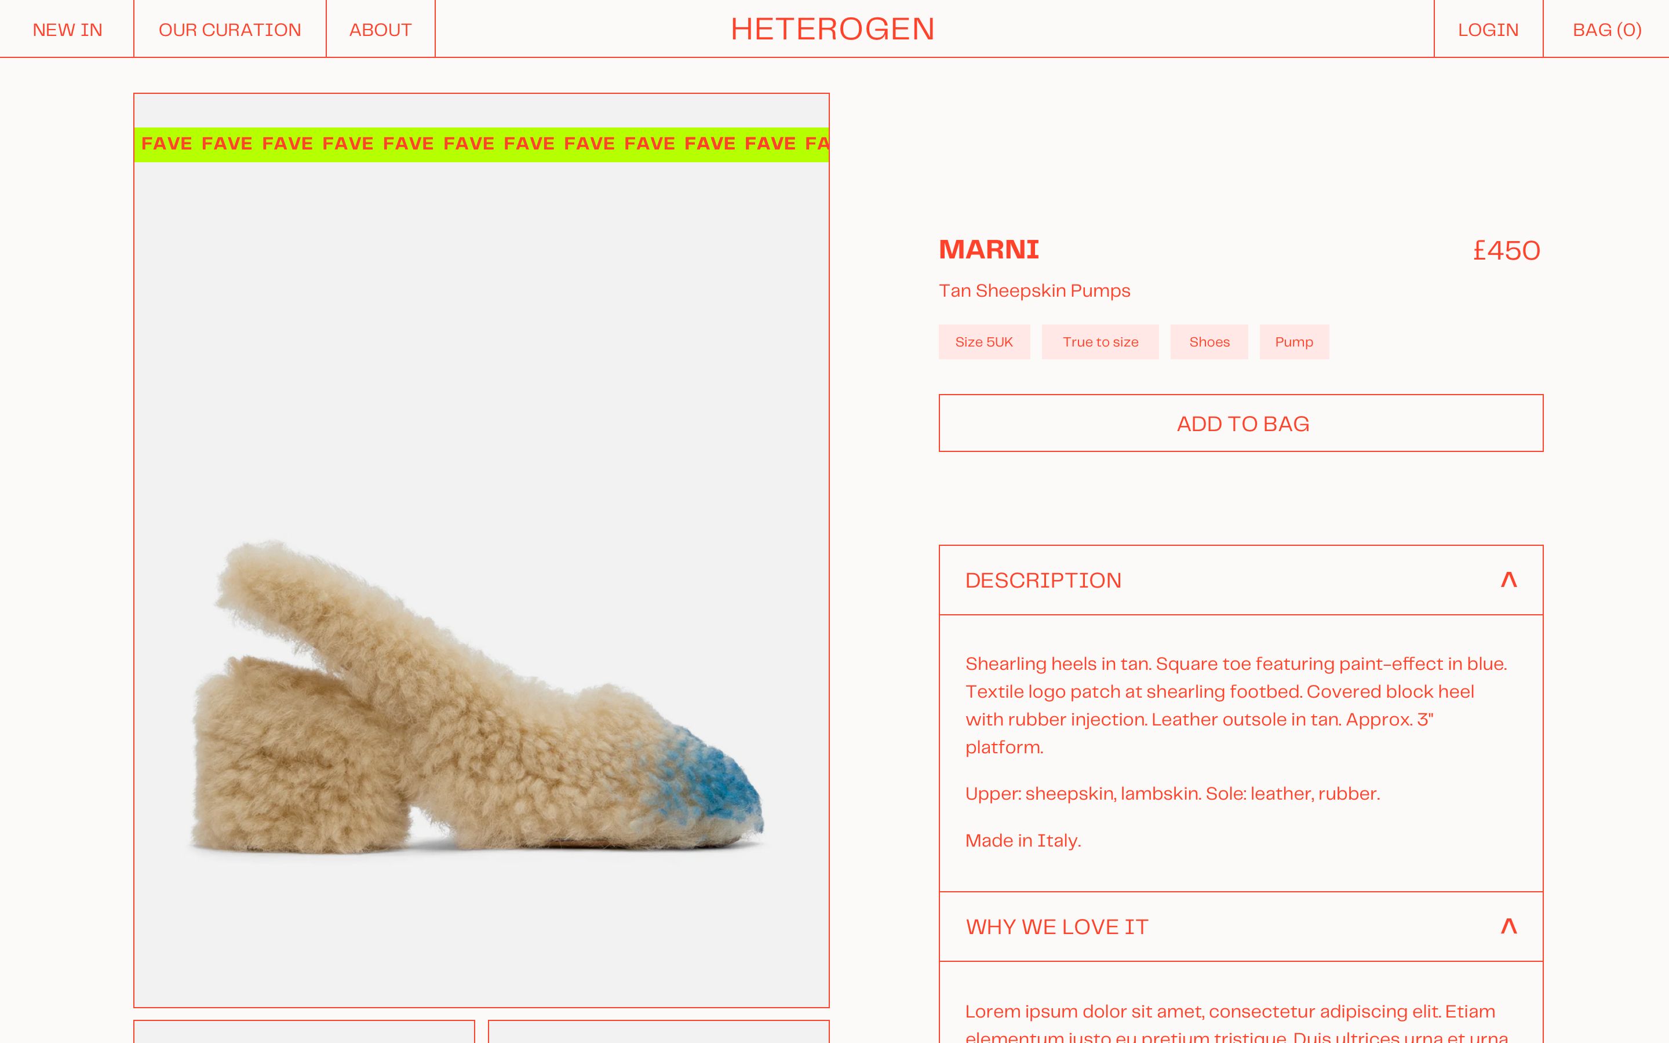Viewport: 1669px width, 1043px height.
Task: Click the green FAVE banner strip
Action: [x=482, y=144]
